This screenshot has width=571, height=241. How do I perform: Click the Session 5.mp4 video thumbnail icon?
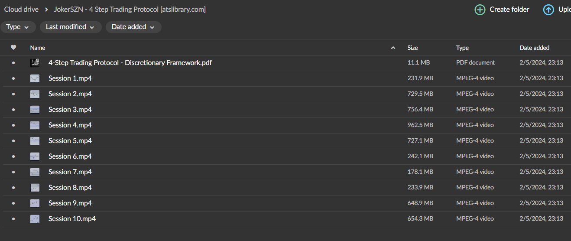35,141
